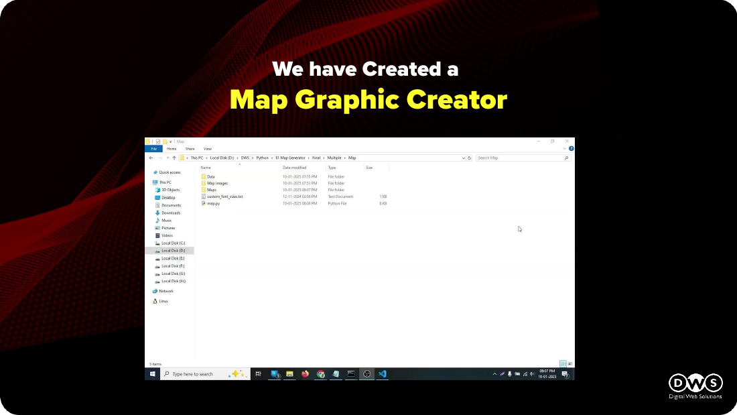Open File Explorer from the taskbar
Image resolution: width=737 pixels, height=415 pixels.
coord(289,374)
